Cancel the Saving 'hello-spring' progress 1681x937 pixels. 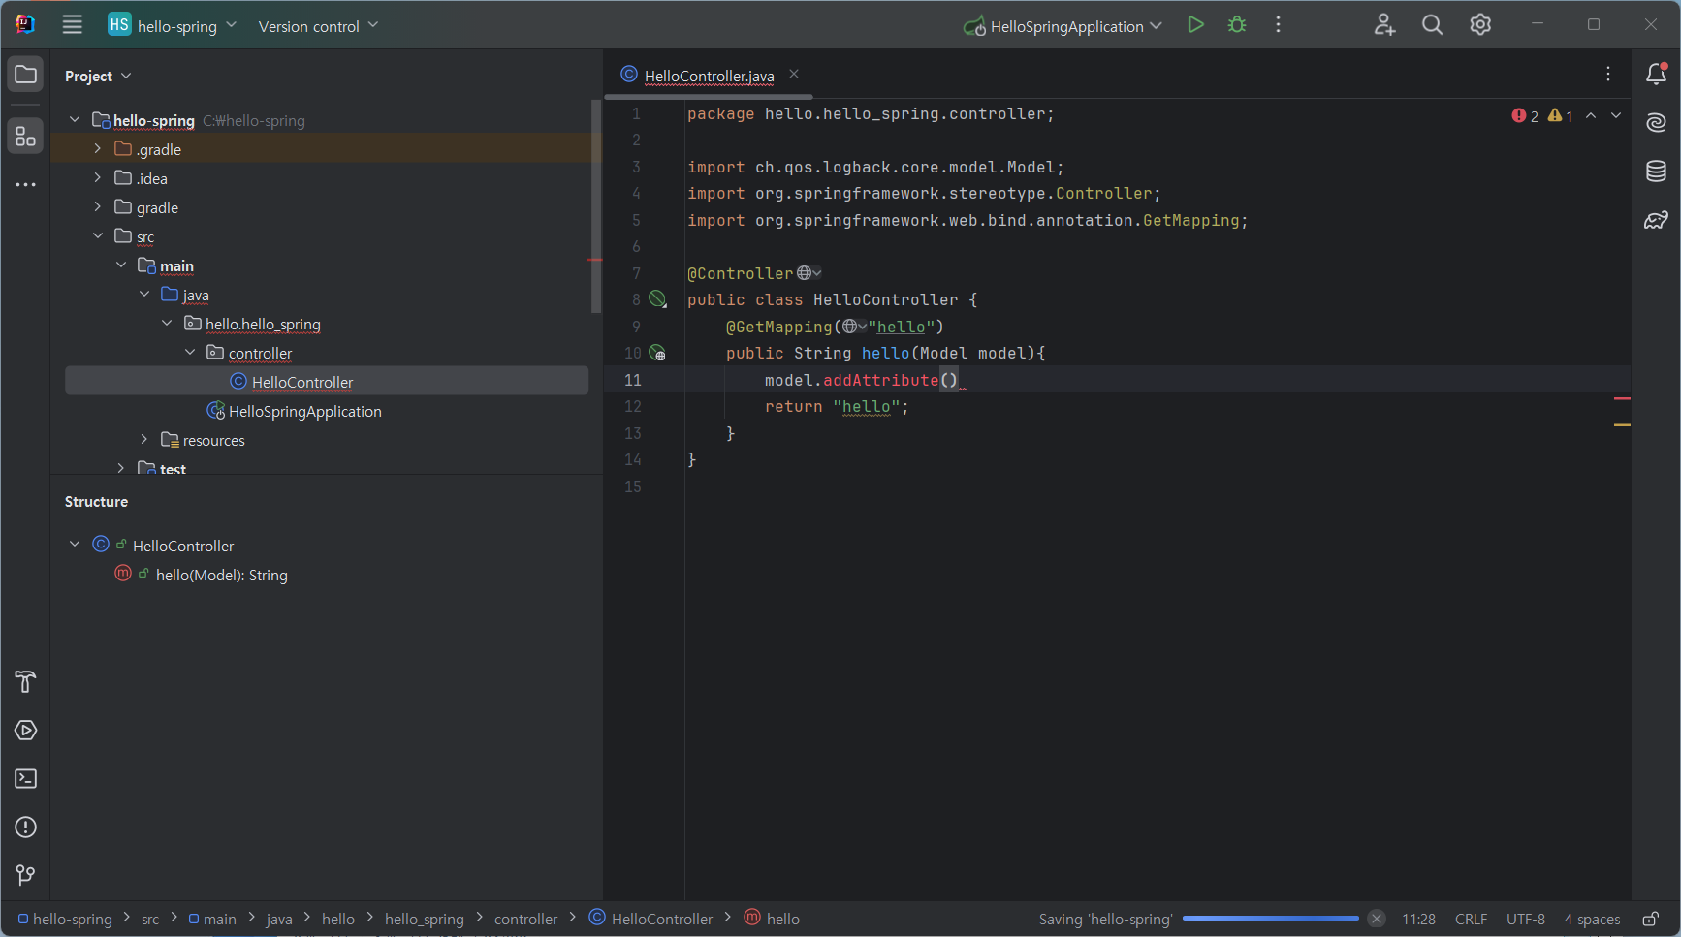point(1376,919)
